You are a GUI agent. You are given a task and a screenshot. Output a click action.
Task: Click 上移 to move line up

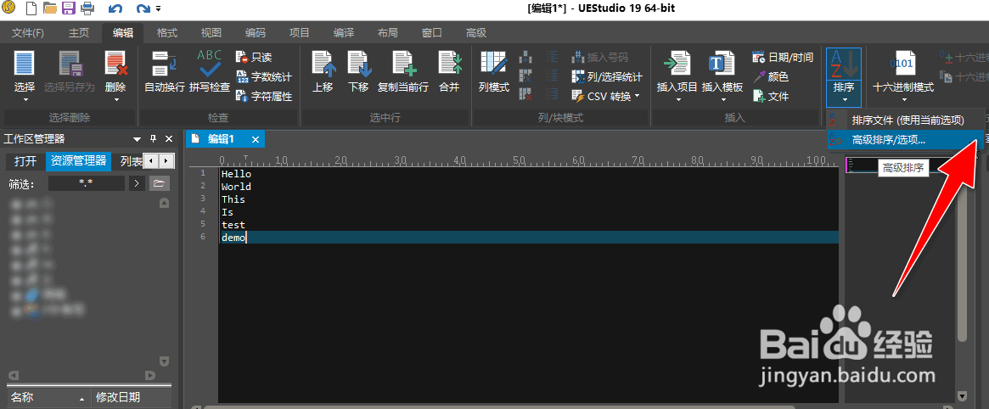point(323,71)
